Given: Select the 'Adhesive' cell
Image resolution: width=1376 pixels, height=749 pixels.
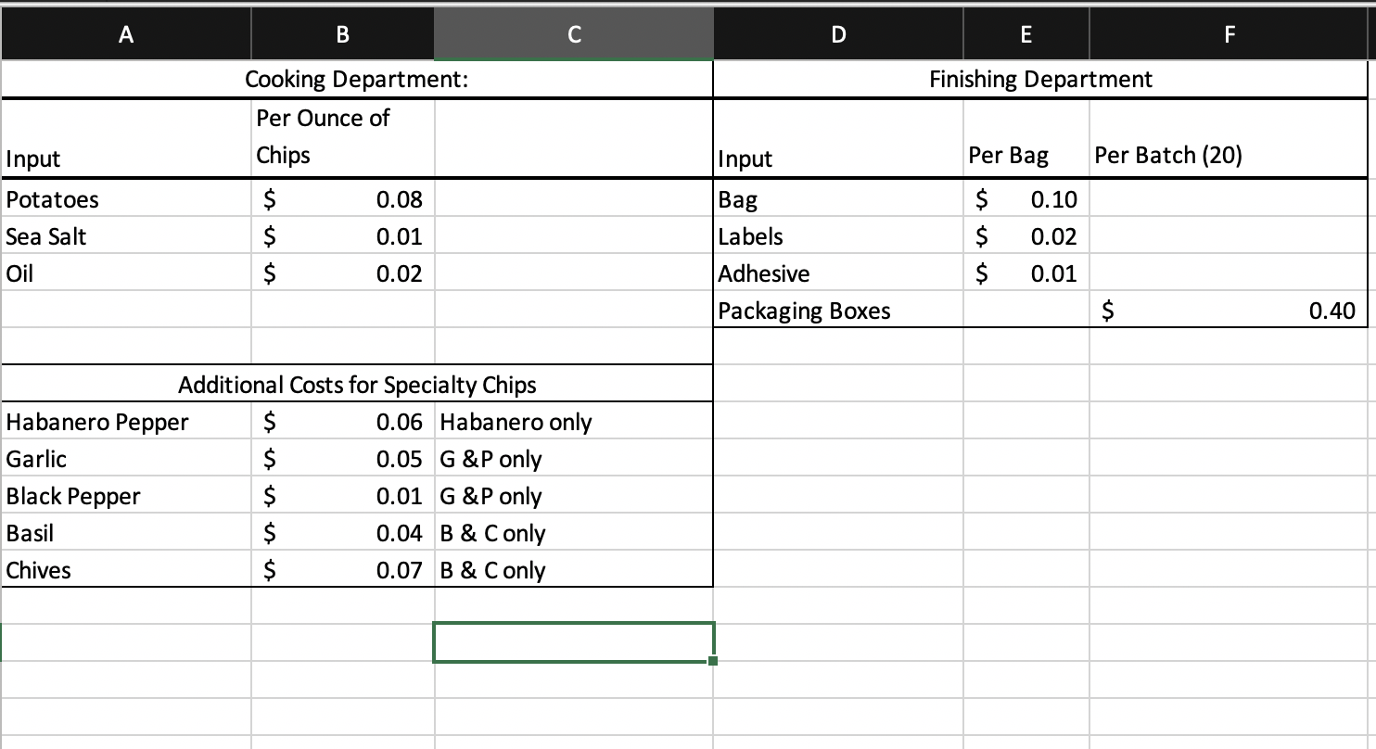Looking at the screenshot, I should (838, 273).
